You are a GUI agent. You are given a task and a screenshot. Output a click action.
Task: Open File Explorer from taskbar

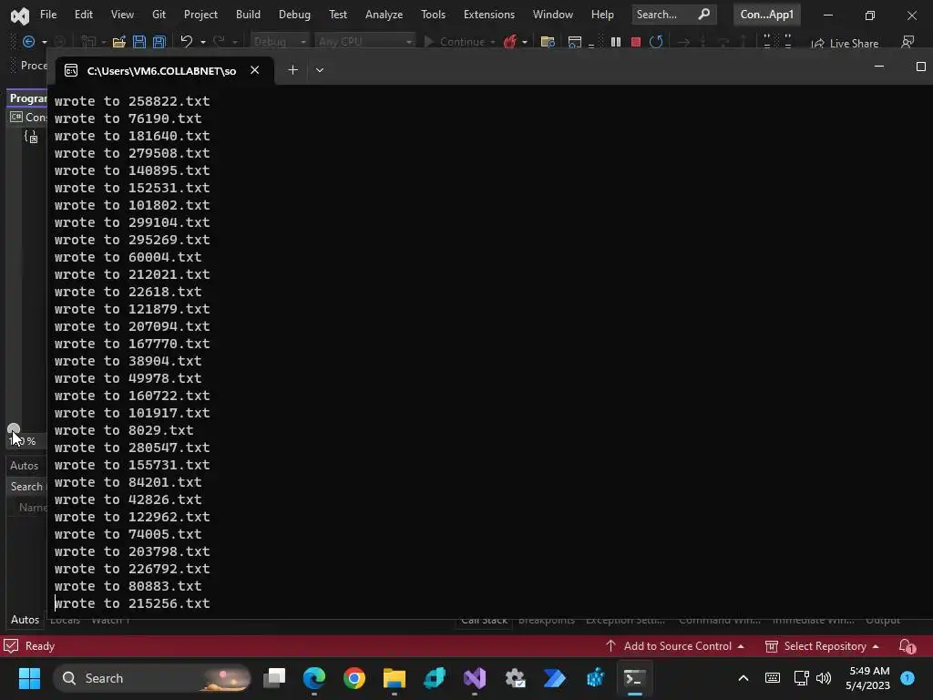tap(394, 678)
